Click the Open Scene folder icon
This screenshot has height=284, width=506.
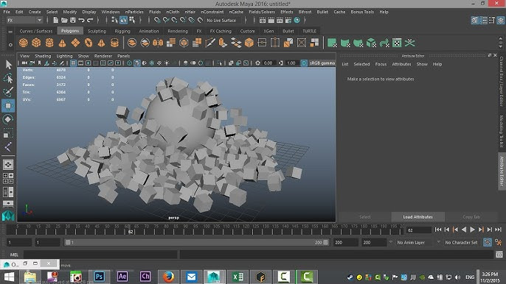pyautogui.click(x=64, y=21)
